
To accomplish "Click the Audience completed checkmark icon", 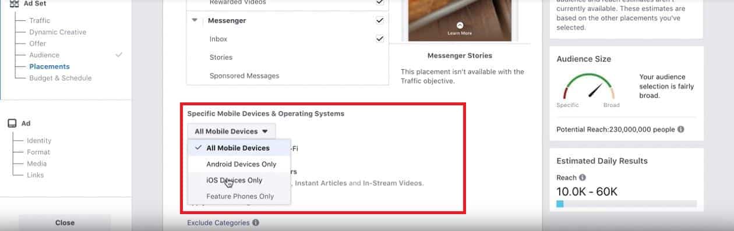I will pos(119,55).
